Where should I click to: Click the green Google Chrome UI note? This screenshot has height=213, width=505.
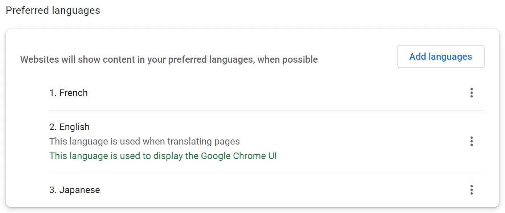[163, 156]
